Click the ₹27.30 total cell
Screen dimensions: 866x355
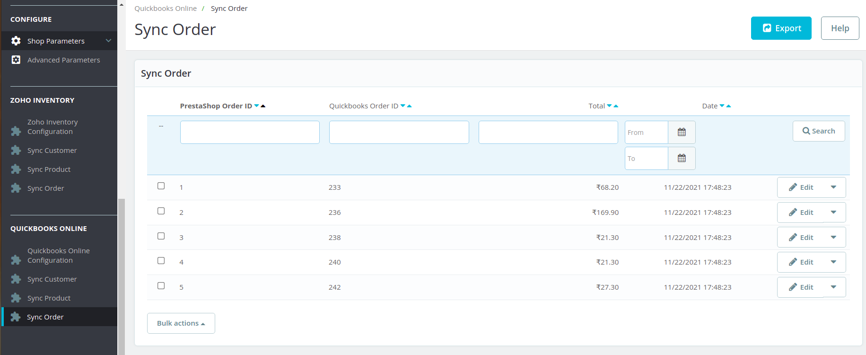[x=607, y=287]
